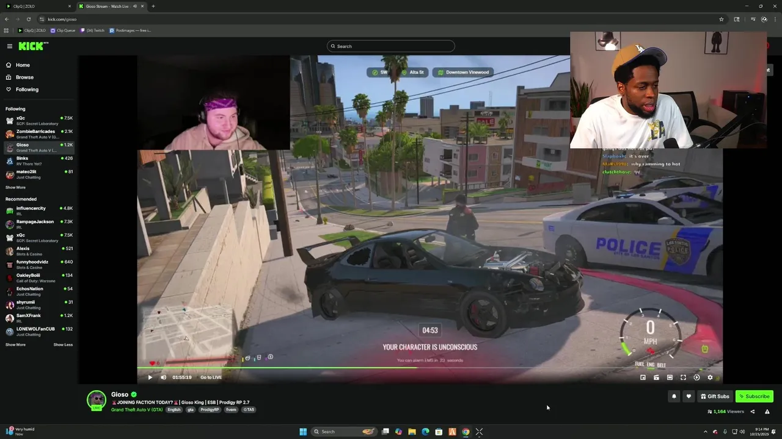782x439 pixels.
Task: Open Grand Theft Auto V category link
Action: pyautogui.click(x=137, y=410)
